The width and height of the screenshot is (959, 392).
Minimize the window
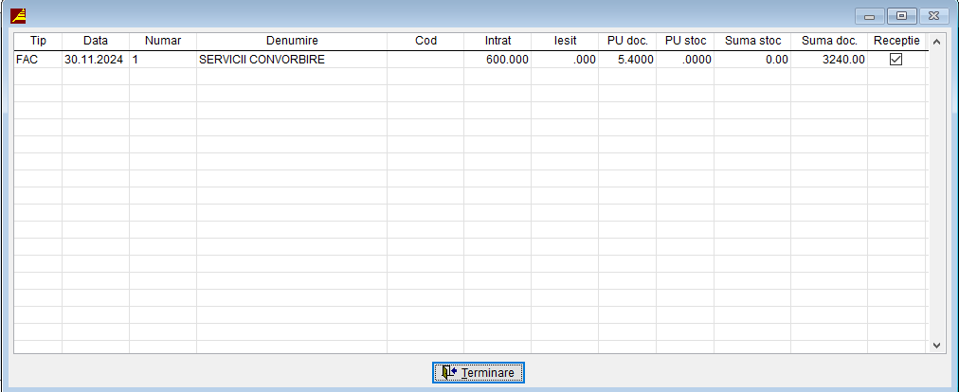[869, 15]
